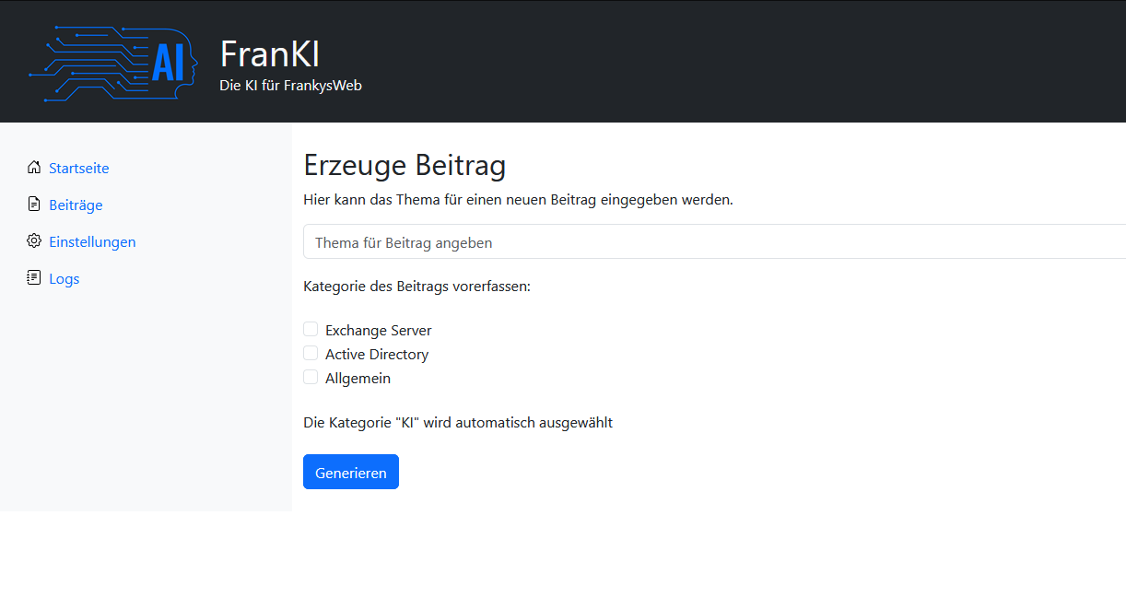Open the Einstellungen sidebar link
This screenshot has width=1126, height=597.
(x=92, y=242)
